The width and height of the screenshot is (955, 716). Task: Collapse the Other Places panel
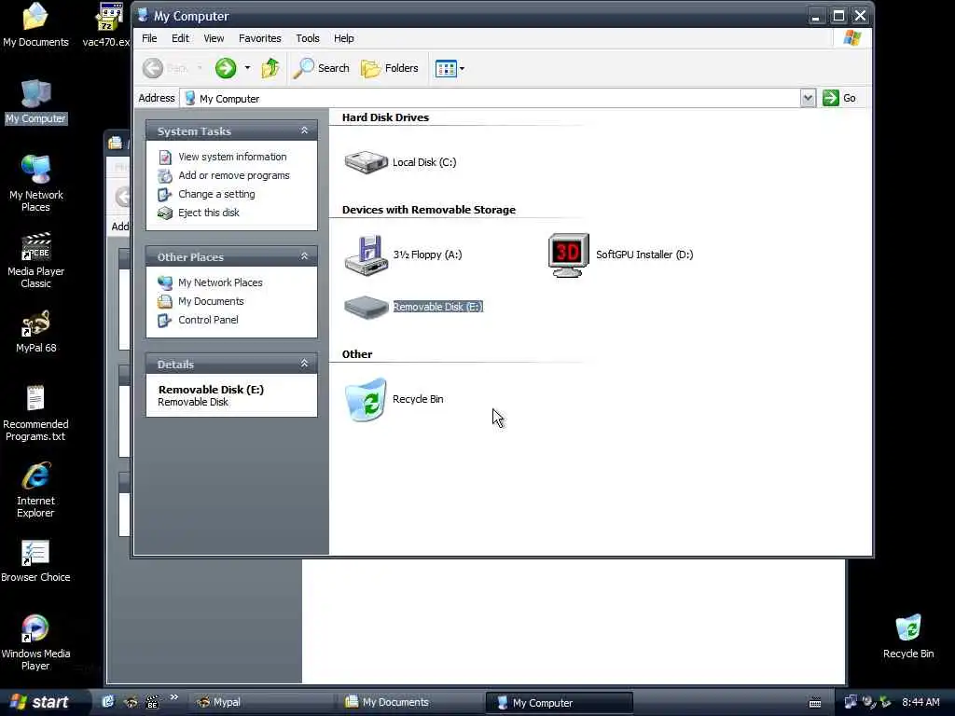pos(305,256)
